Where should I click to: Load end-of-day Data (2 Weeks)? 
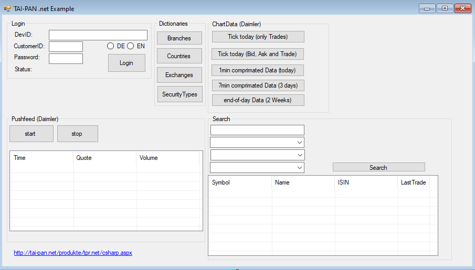258,100
